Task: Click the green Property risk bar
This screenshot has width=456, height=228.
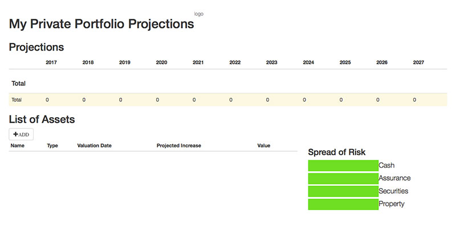Action: tap(343, 204)
